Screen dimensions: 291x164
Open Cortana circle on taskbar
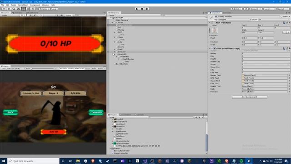[x=63, y=161]
